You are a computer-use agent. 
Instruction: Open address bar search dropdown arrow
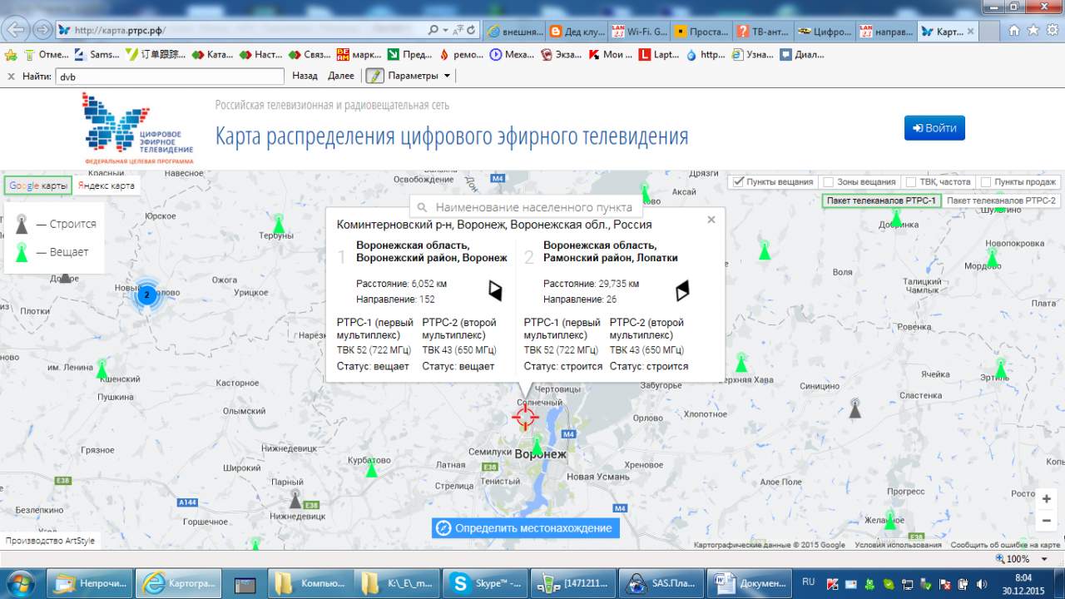click(x=446, y=30)
